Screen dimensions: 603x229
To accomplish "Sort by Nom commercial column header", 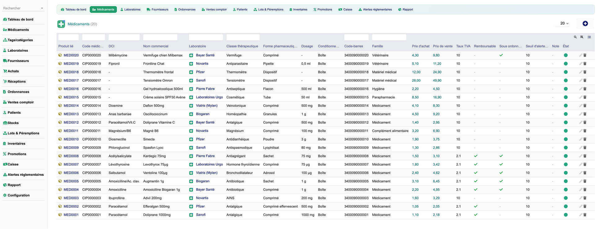I will pos(156,46).
